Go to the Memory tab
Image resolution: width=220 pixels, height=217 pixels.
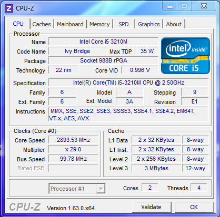coord(99,24)
